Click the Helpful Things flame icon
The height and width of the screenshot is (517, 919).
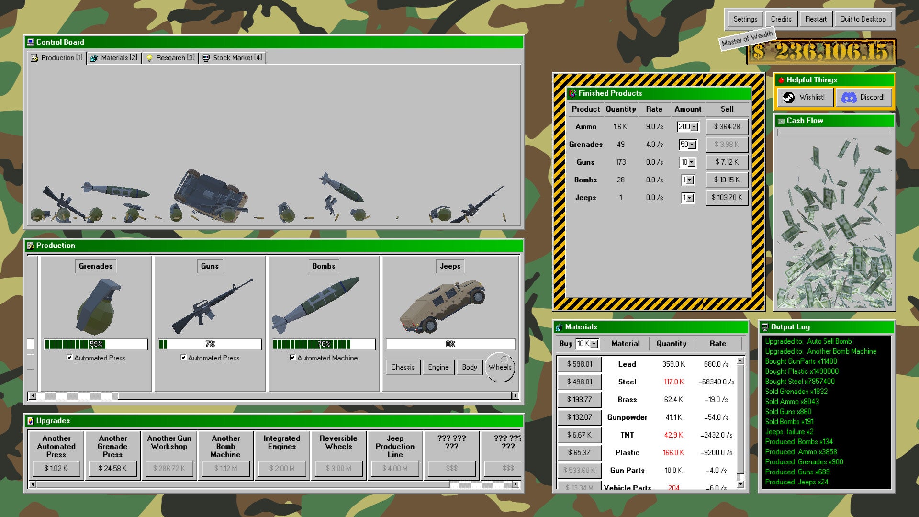[x=782, y=80]
